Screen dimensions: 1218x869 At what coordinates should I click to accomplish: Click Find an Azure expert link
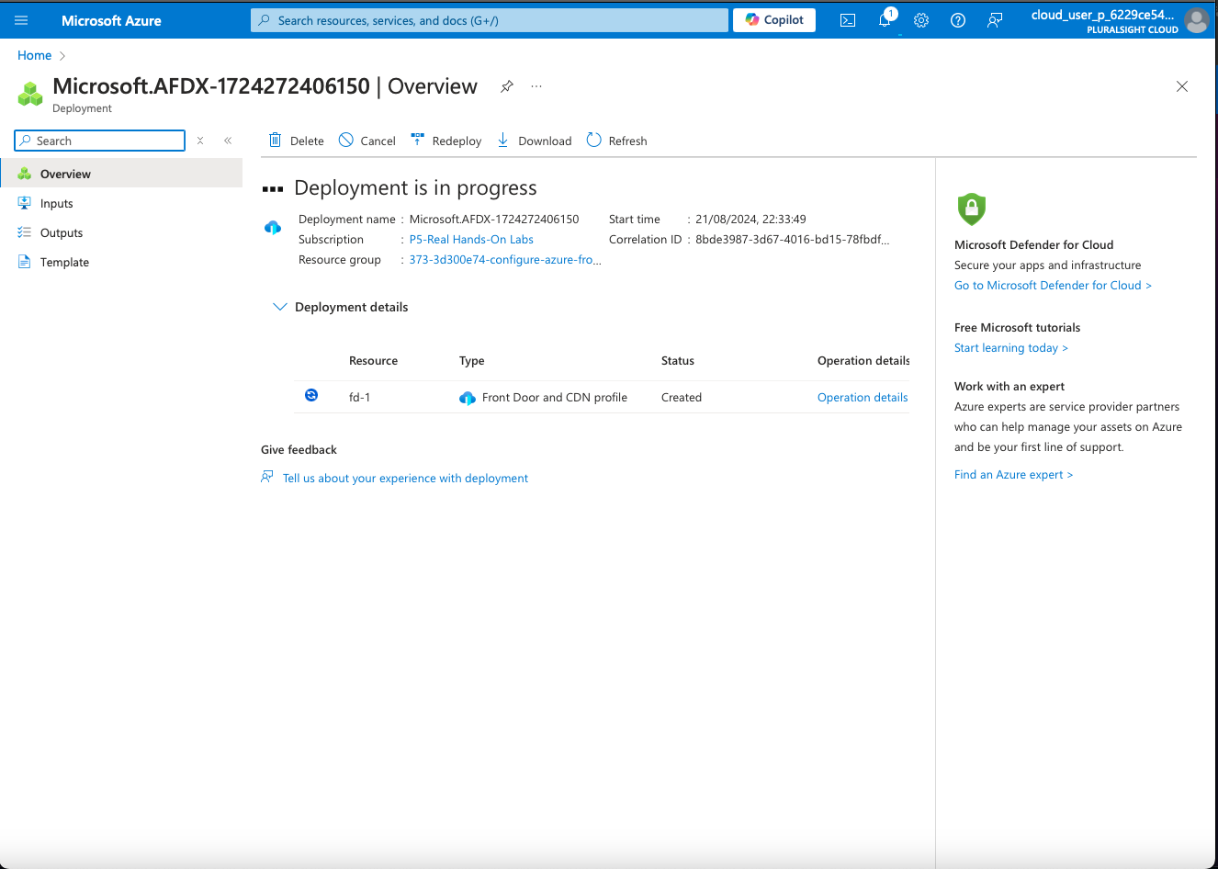click(1013, 474)
